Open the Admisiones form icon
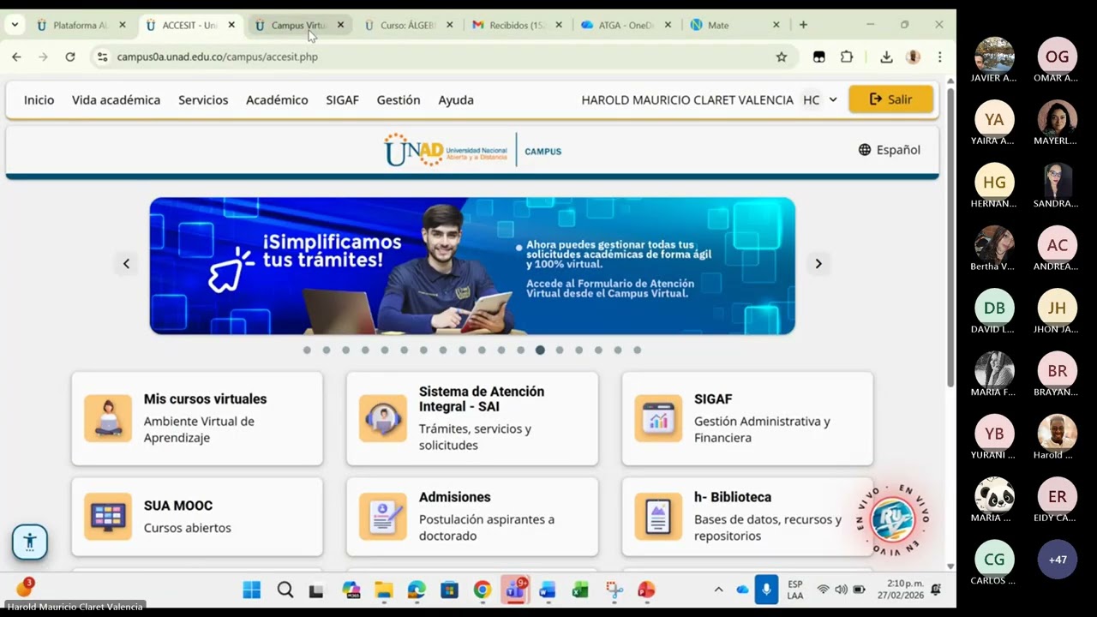1097x617 pixels. (x=383, y=517)
